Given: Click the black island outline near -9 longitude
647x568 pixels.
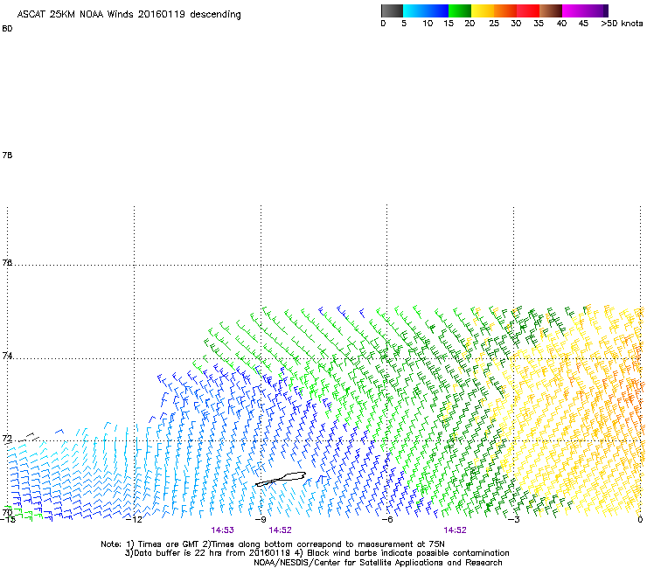Looking at the screenshot, I should click(281, 480).
